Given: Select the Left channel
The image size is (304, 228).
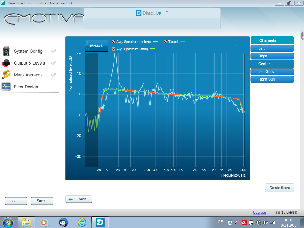Looking at the screenshot, I should pyautogui.click(x=272, y=48).
